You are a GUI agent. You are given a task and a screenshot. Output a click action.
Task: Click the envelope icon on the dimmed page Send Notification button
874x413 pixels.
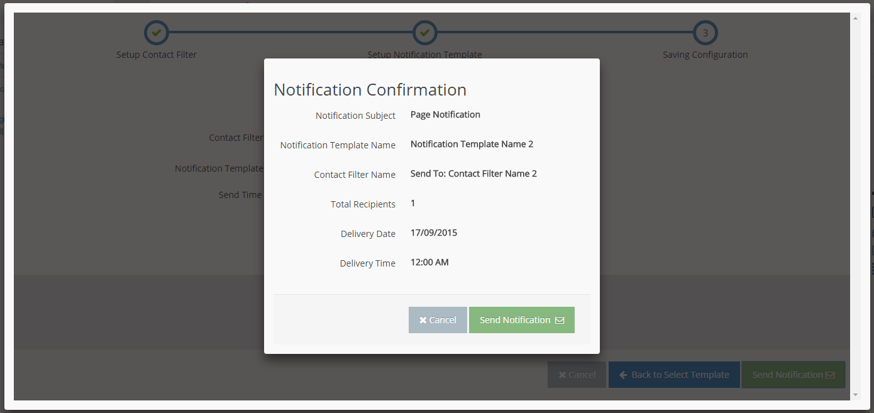(x=830, y=375)
